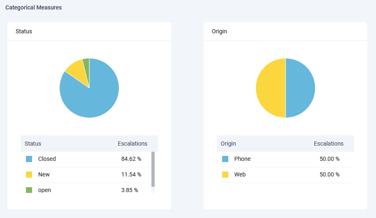Screen dimensions: 376x218
Task: Click the Closed row label
Action: coord(47,159)
